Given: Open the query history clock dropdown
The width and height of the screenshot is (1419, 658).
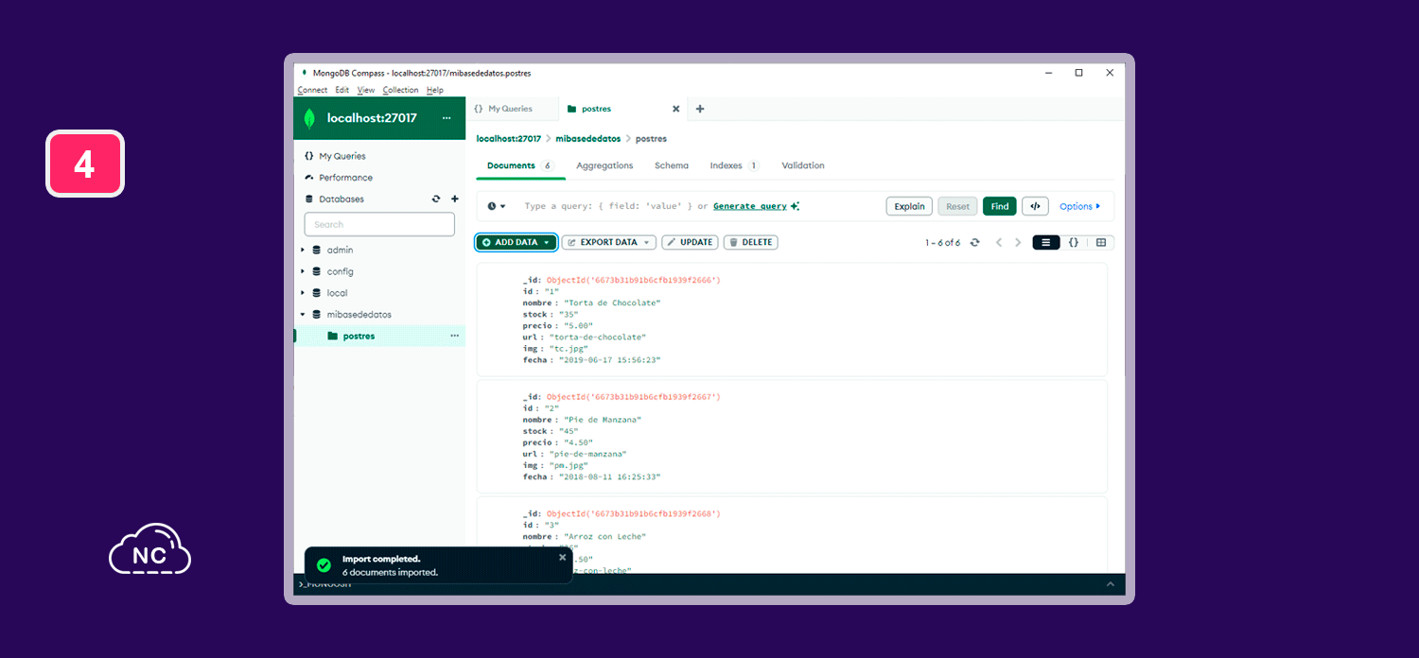Looking at the screenshot, I should 497,206.
